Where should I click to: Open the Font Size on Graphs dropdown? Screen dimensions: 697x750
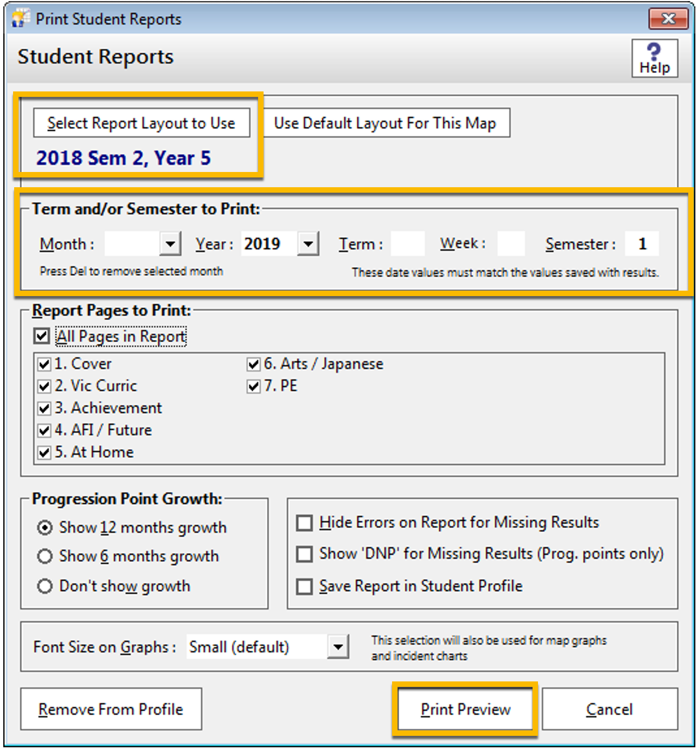coord(338,646)
